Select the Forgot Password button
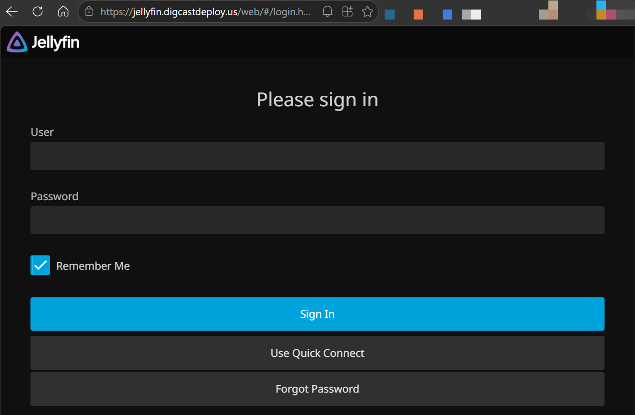The image size is (635, 415). (317, 389)
